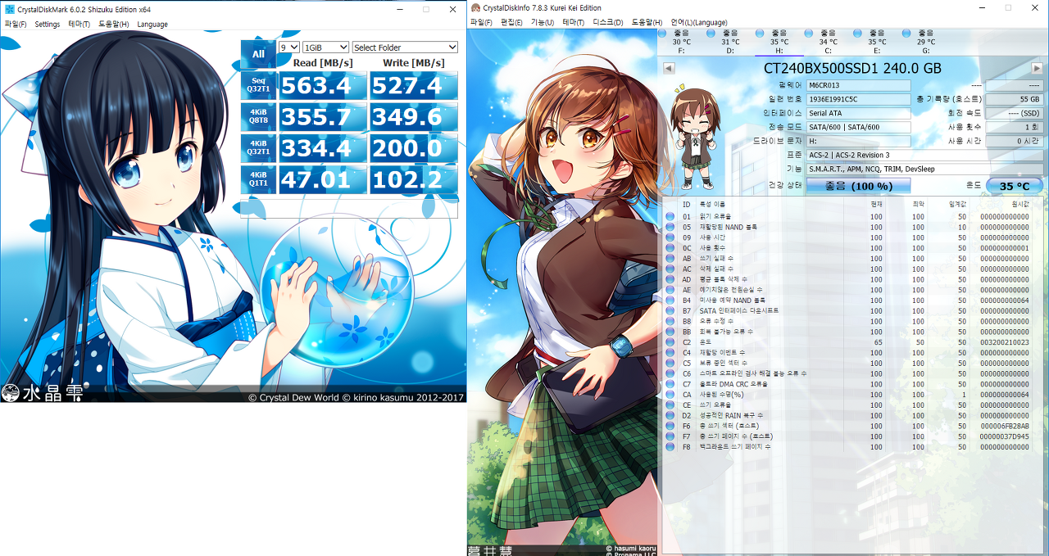Show the next disk with right arrow
The width and height of the screenshot is (1049, 556).
click(x=1037, y=68)
